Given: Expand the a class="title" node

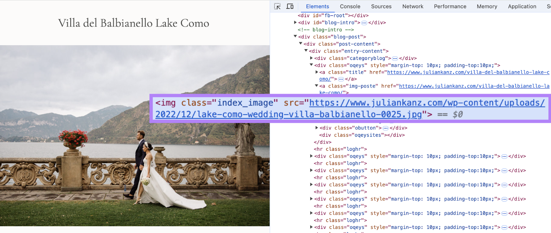Looking at the screenshot, I should (x=317, y=72).
